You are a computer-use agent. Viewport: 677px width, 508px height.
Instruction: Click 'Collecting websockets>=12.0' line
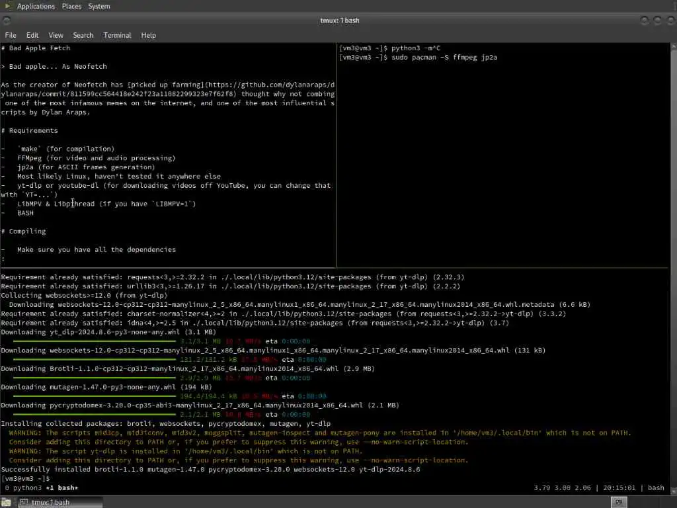[x=84, y=296]
